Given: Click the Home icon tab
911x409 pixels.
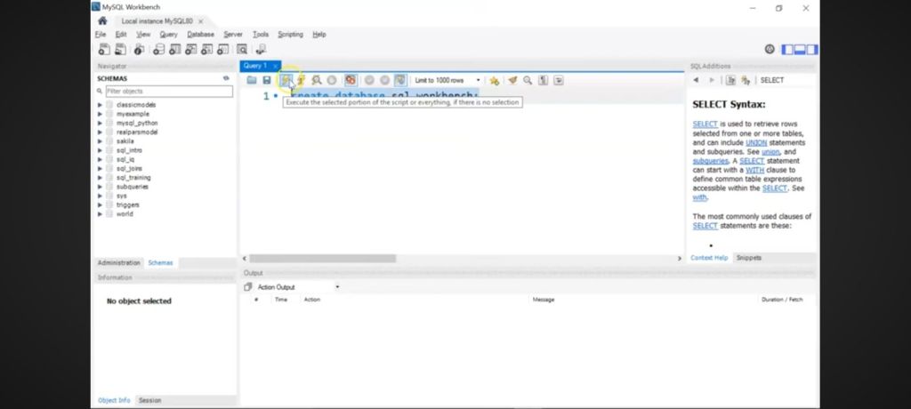Looking at the screenshot, I should 103,20.
